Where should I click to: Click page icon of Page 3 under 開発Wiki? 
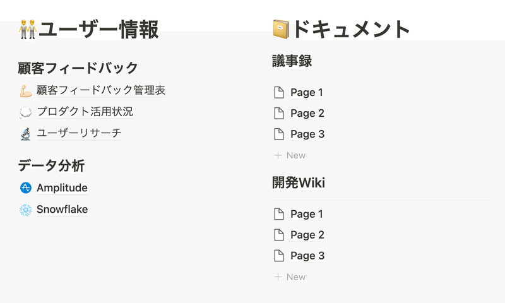tap(279, 256)
